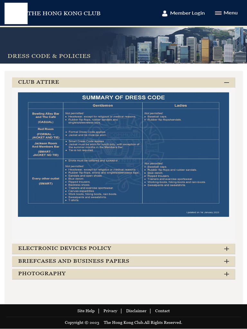Click the club logo in header

coord(16,13)
